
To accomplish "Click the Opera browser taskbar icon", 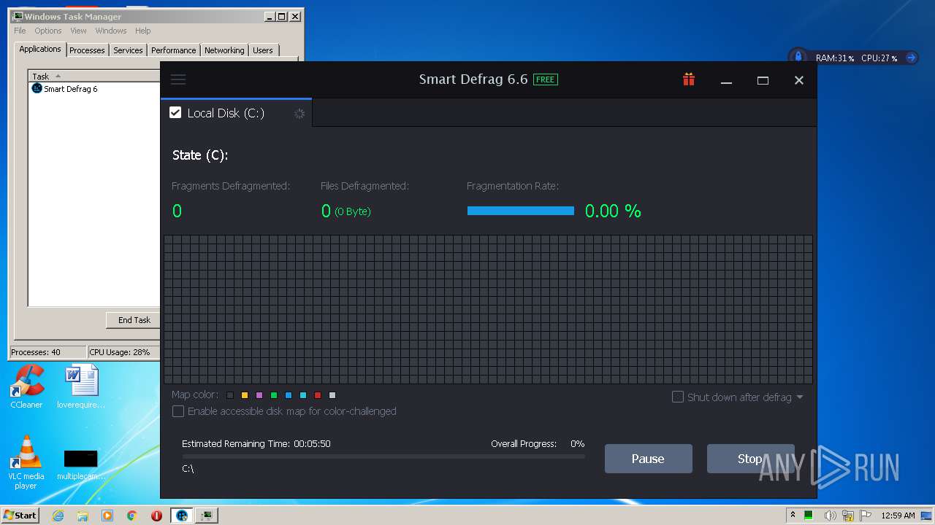I will point(157,516).
